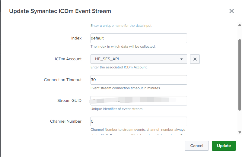Click the Stream GUID text box
This screenshot has height=157, width=242.
pos(139,101)
